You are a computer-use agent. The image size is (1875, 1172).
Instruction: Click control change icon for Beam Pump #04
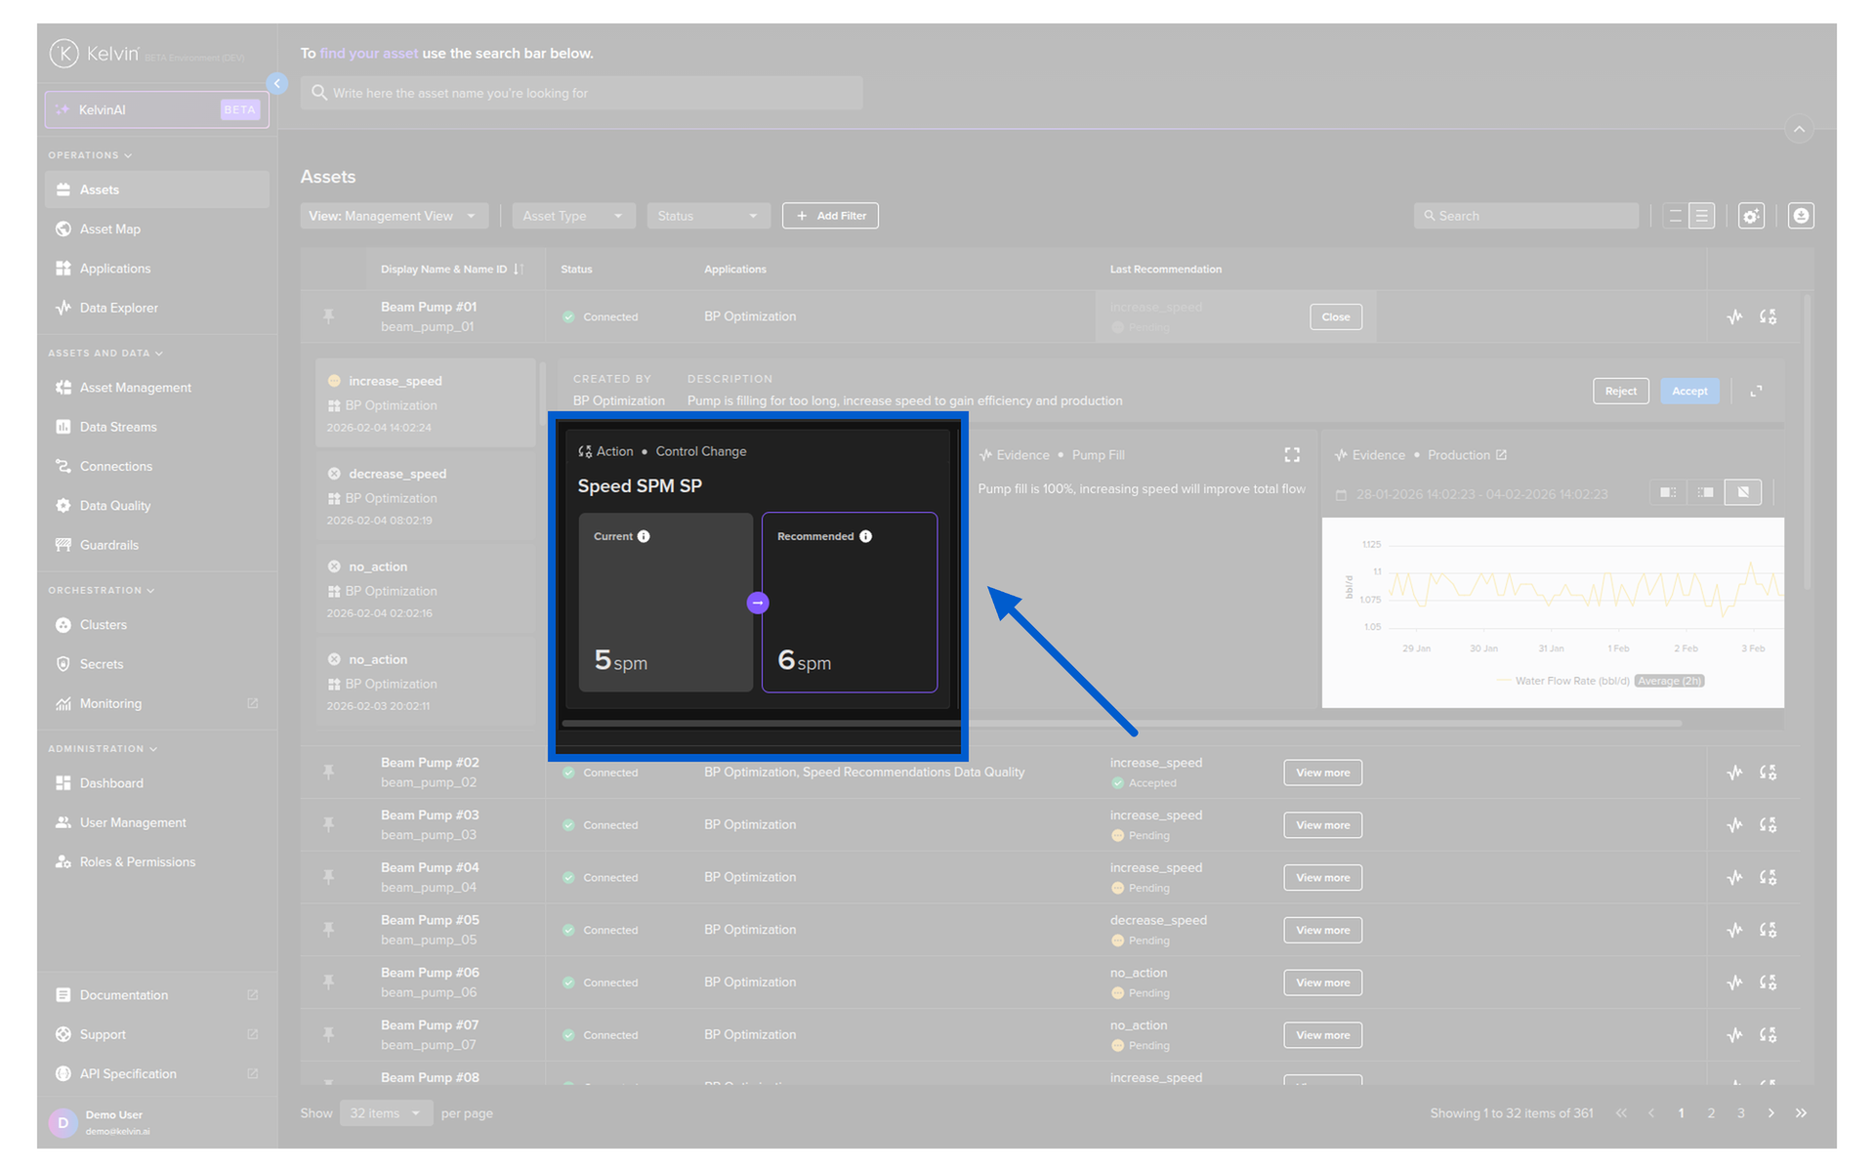click(x=1768, y=878)
